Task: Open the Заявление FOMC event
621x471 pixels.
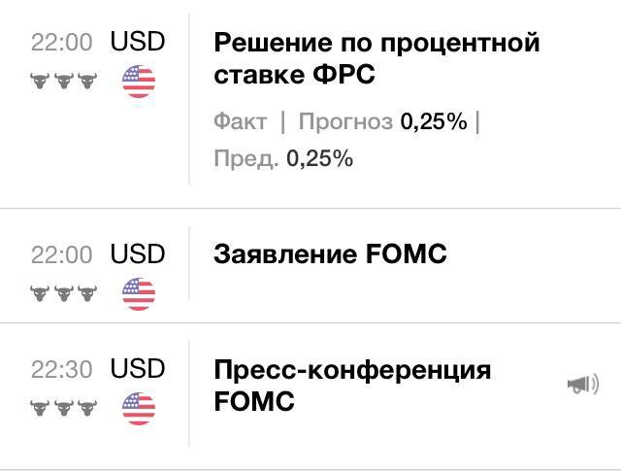Action: pos(330,253)
